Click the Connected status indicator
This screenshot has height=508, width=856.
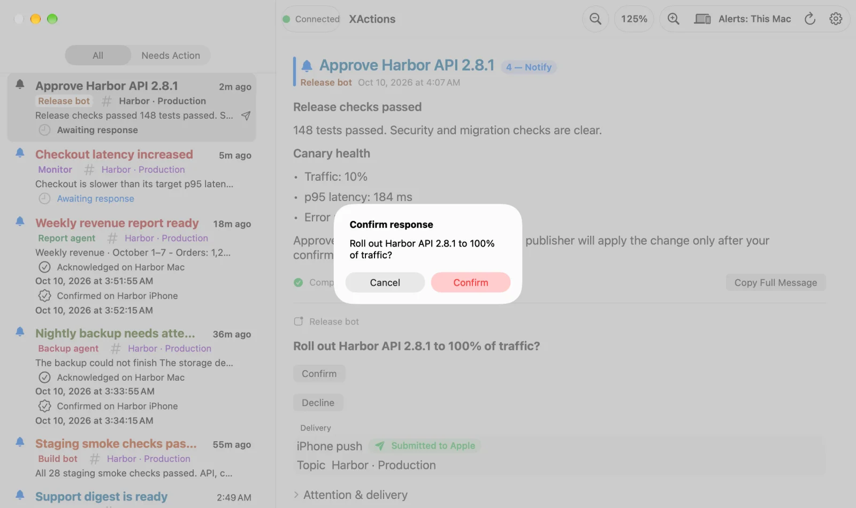[x=311, y=19]
